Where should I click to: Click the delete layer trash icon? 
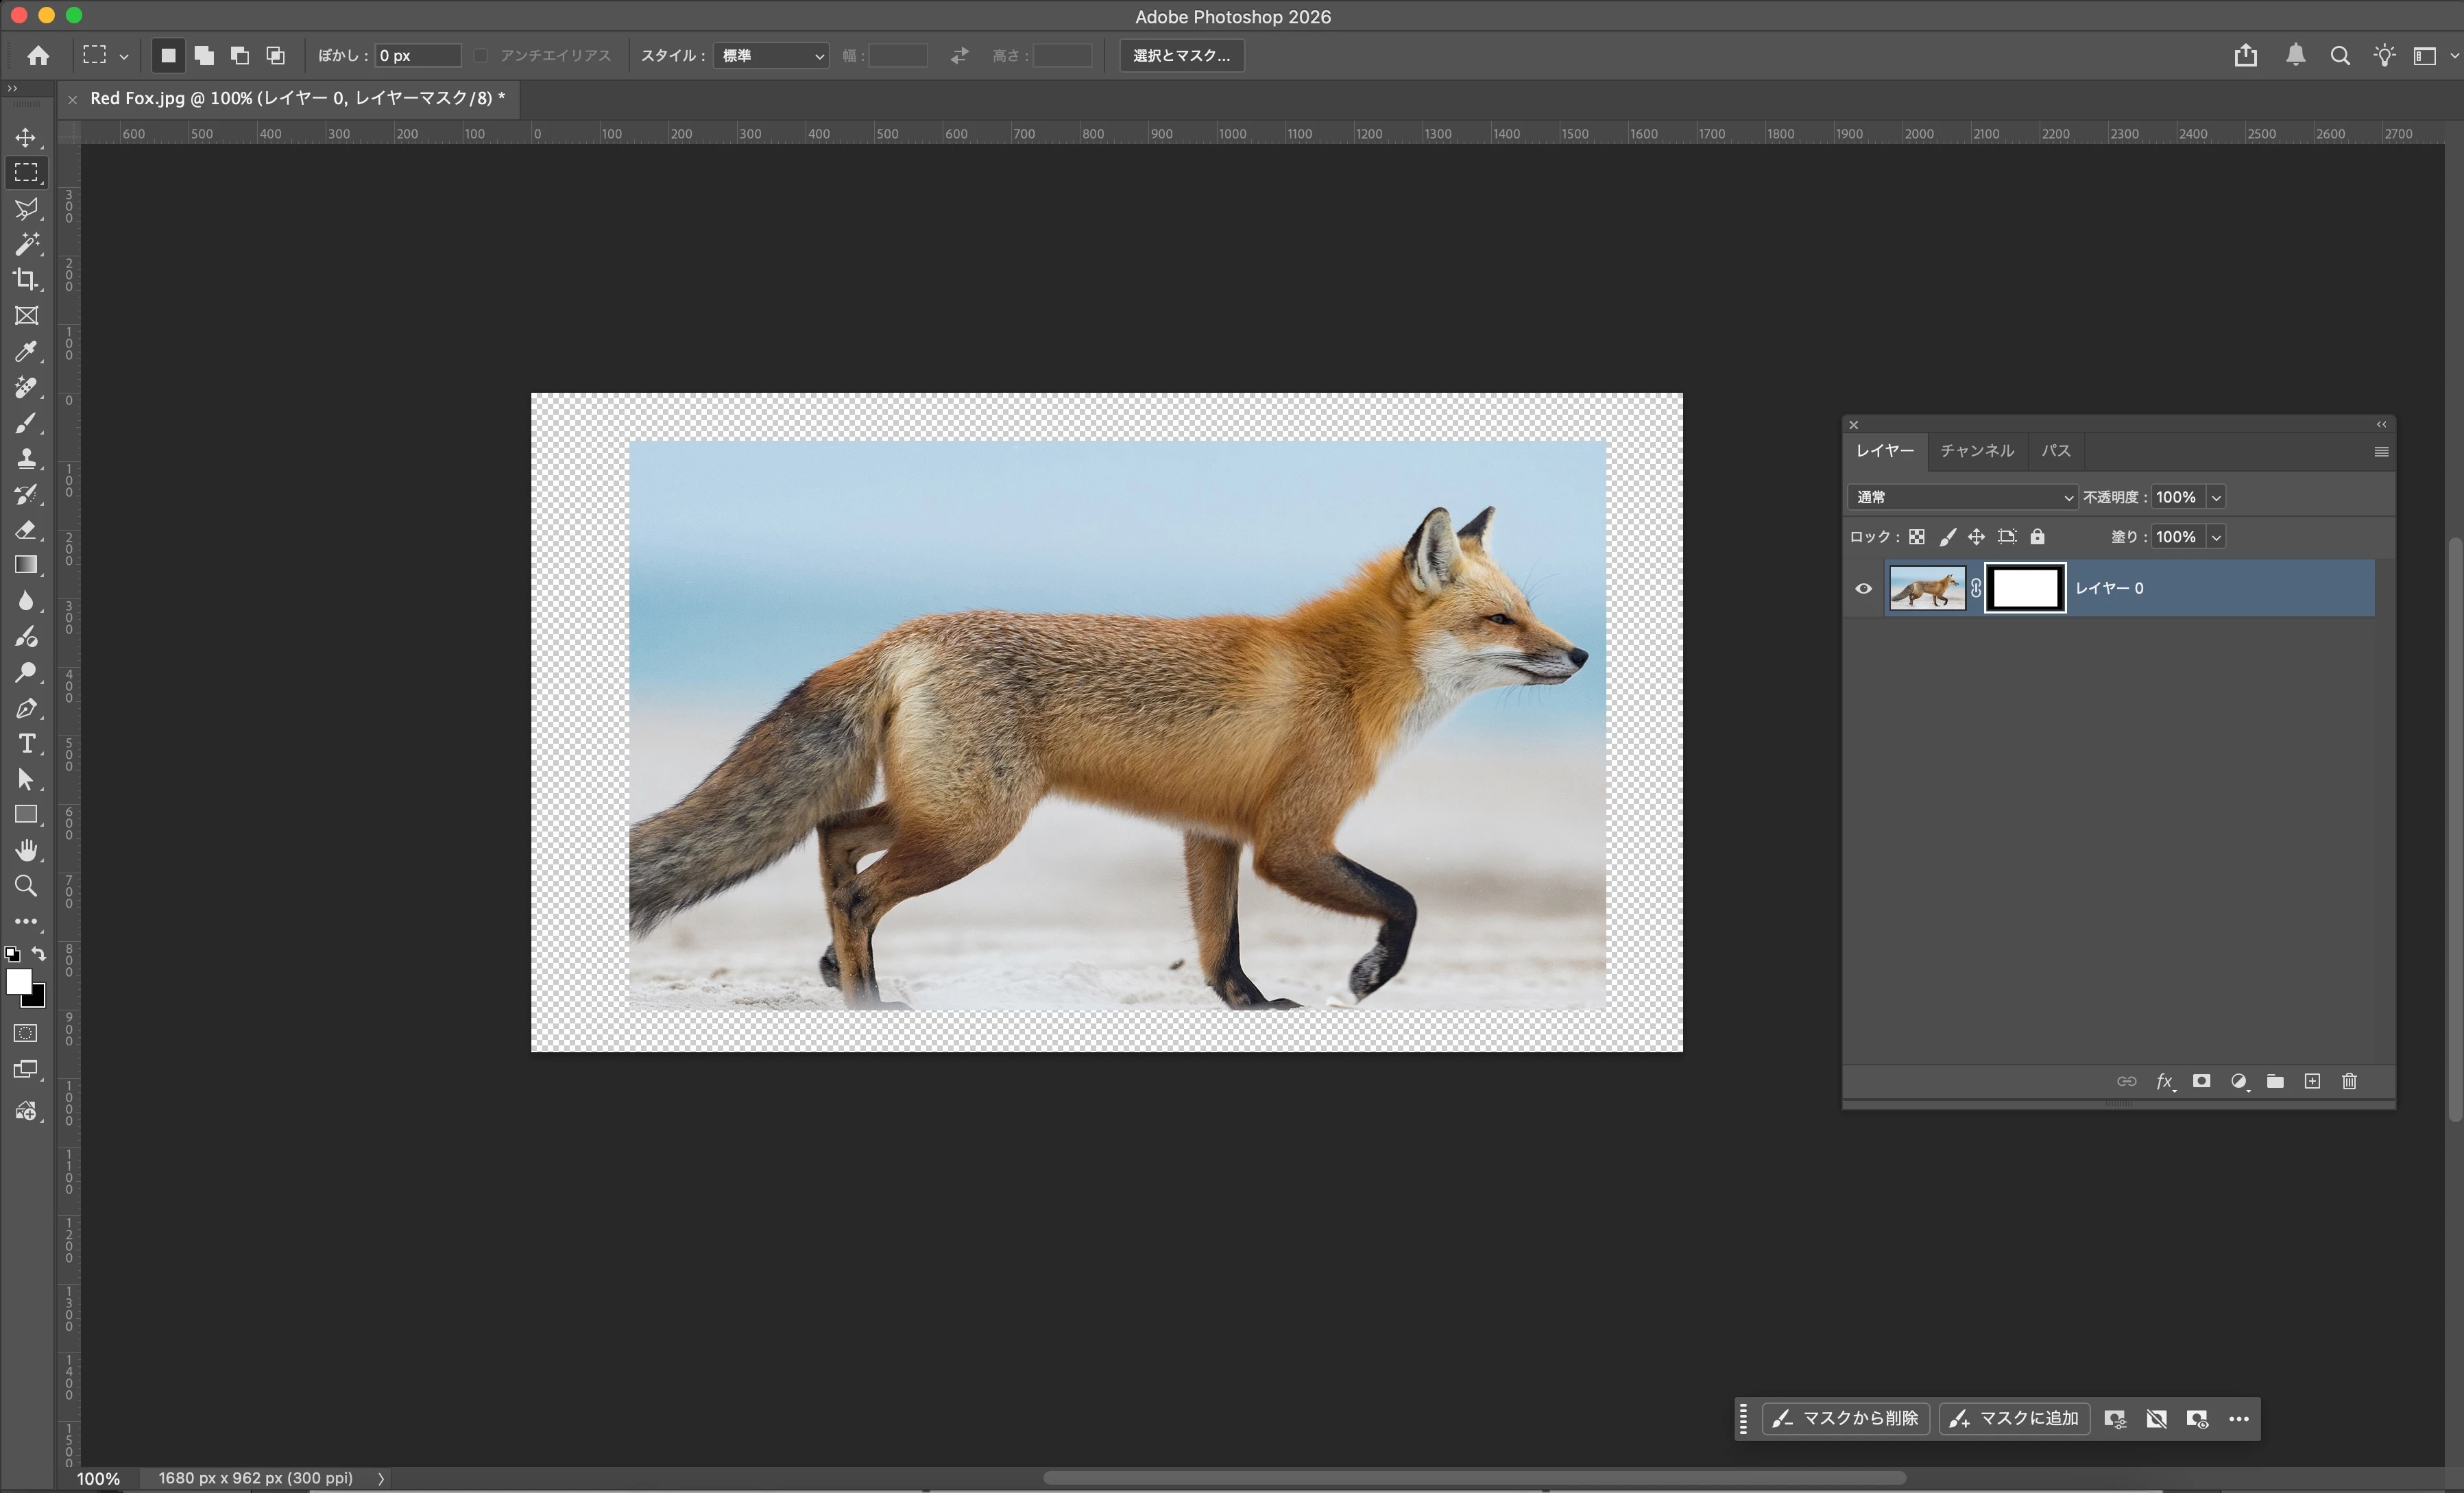[2349, 1081]
